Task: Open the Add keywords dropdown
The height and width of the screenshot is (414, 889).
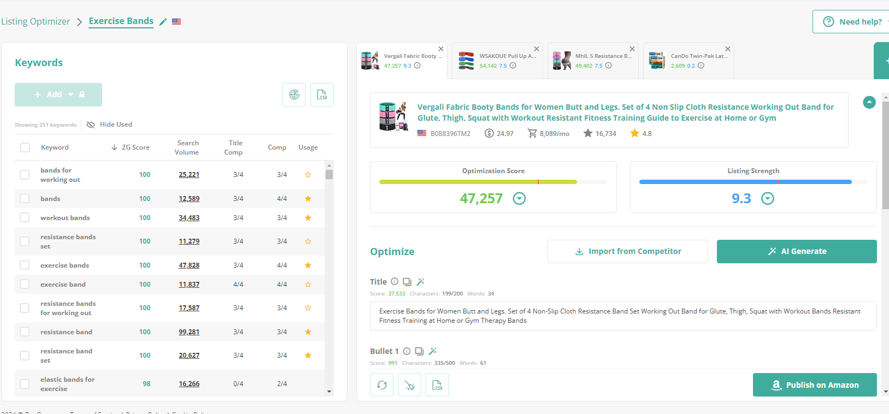Action: (58, 94)
